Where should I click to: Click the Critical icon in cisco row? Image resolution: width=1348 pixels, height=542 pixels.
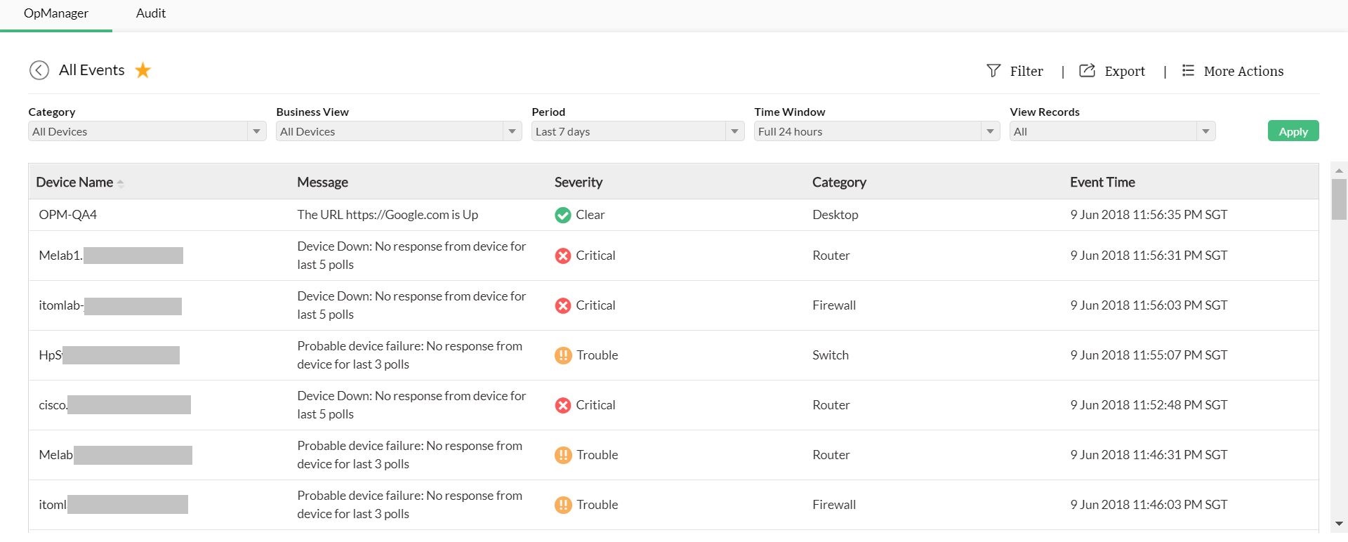point(562,406)
